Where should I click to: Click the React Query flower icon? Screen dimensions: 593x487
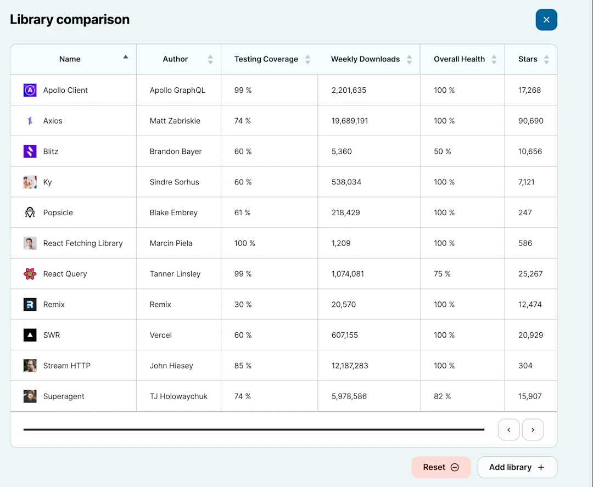(30, 274)
